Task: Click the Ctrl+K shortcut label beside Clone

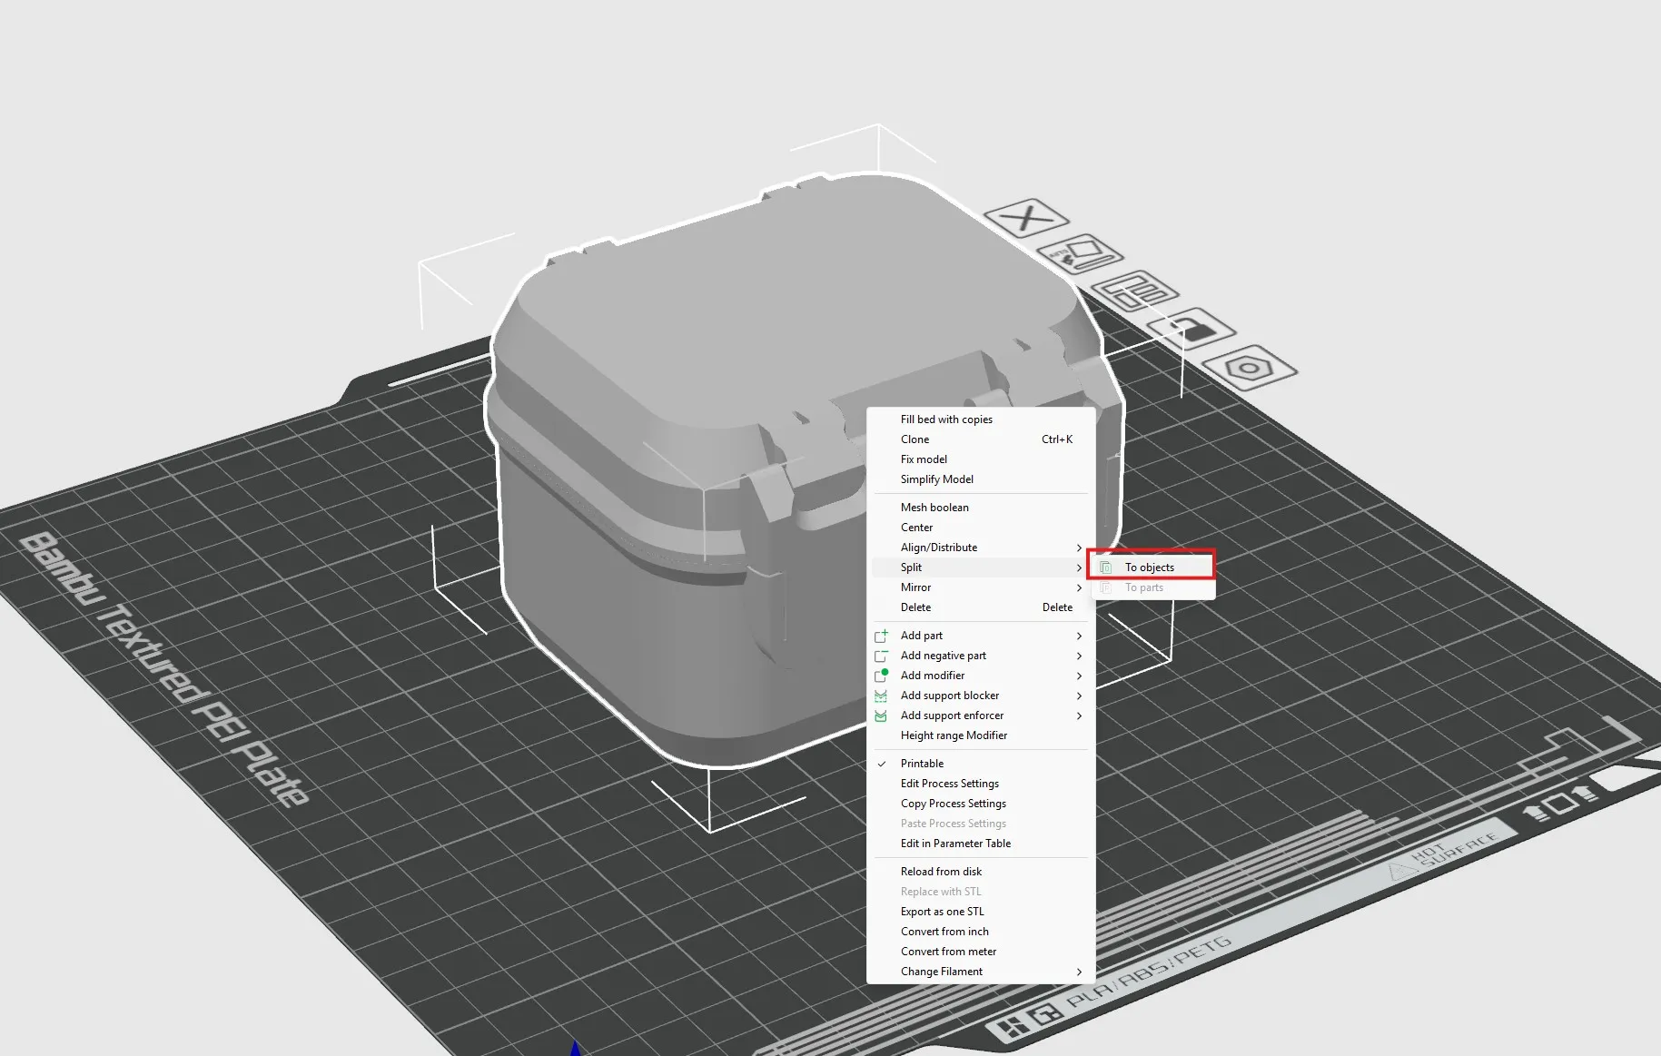Action: tap(1057, 439)
